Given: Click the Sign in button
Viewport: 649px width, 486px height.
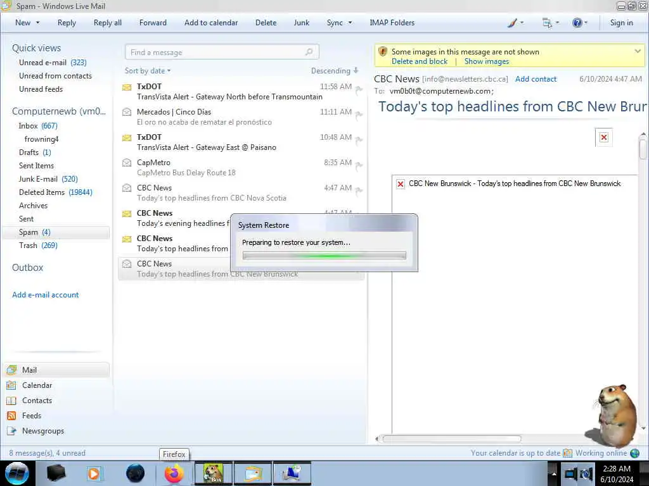Looking at the screenshot, I should pyautogui.click(x=621, y=23).
